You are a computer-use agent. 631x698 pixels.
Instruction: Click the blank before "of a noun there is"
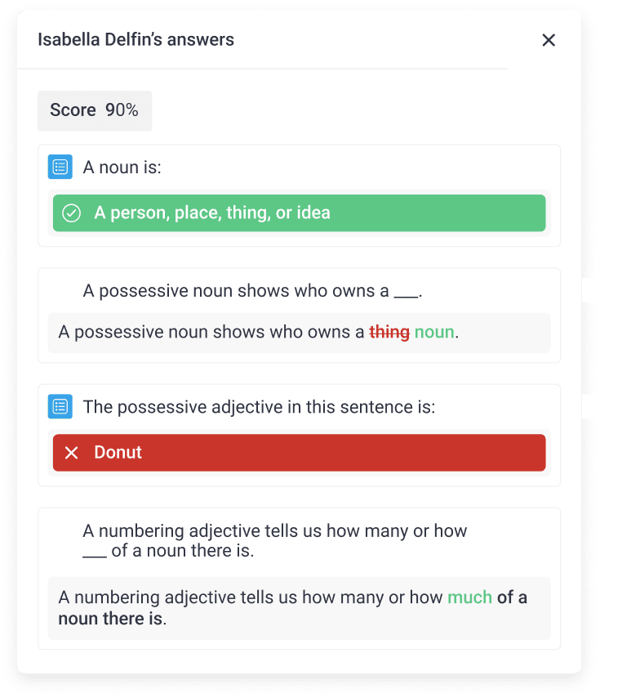[x=95, y=553]
